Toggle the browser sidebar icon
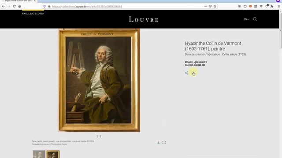The width and height of the screenshot is (282, 158). pos(245,6)
